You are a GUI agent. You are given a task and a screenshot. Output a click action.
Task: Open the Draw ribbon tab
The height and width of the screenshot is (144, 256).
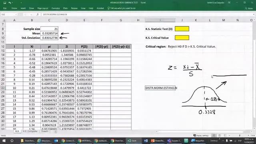point(32,8)
